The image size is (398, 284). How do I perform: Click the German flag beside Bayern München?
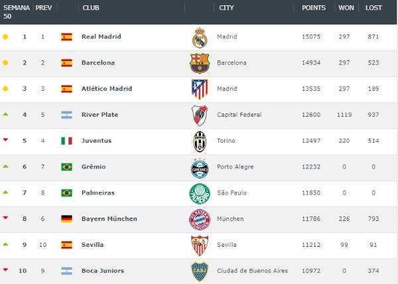[x=66, y=219]
